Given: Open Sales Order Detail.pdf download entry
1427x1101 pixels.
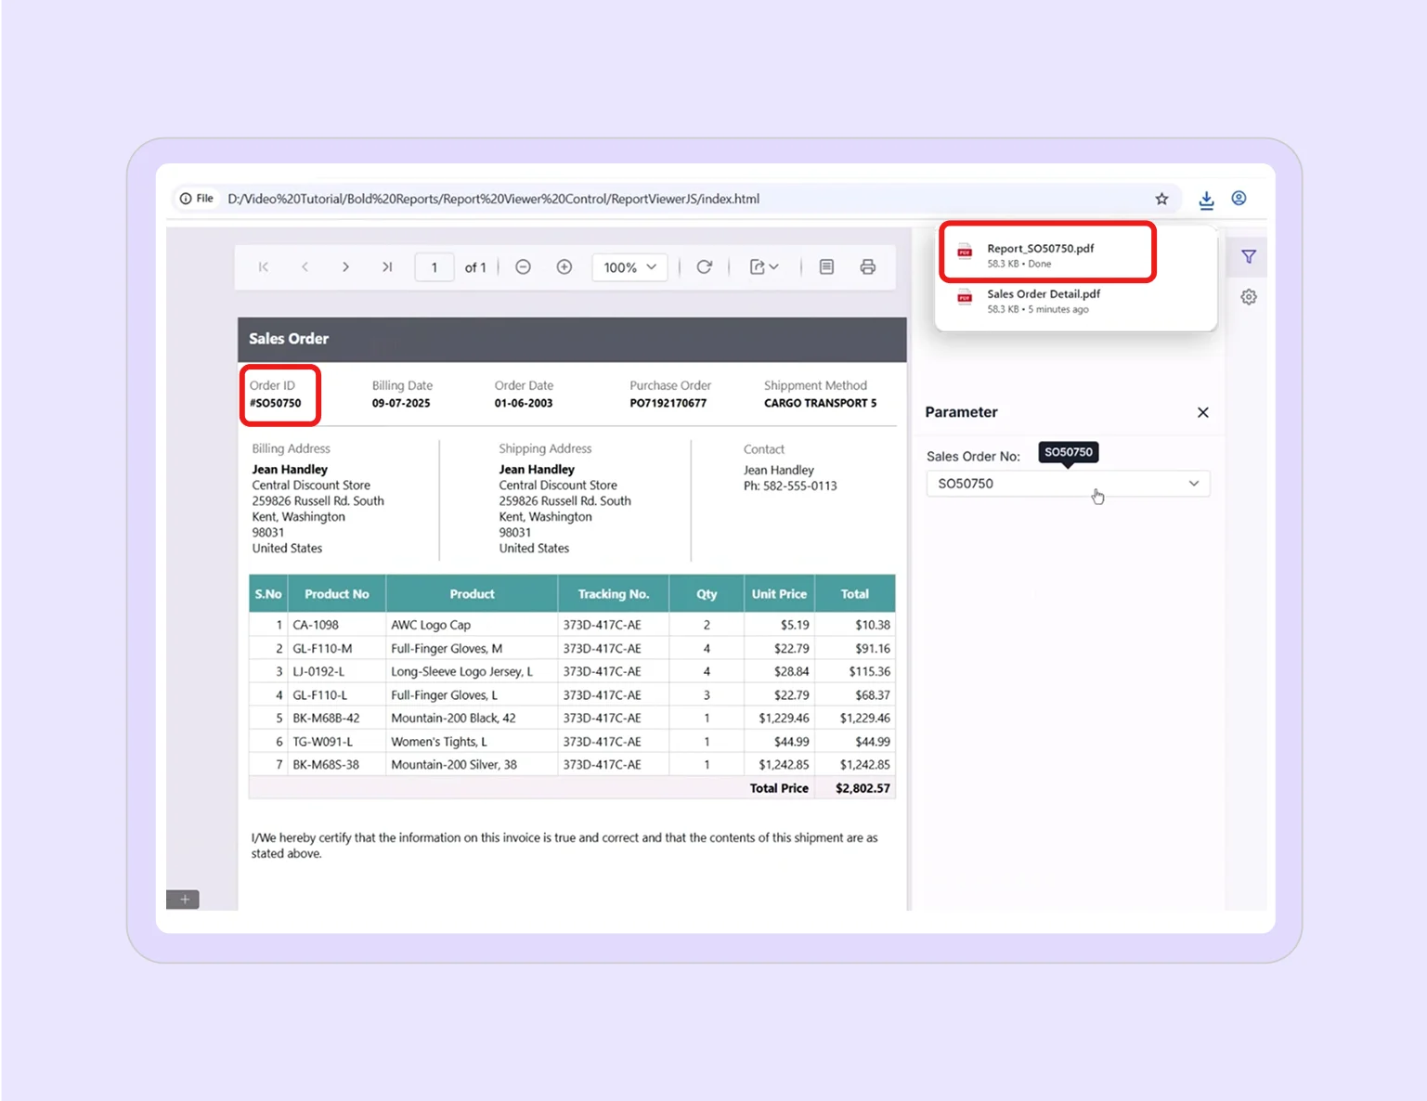Looking at the screenshot, I should (x=1043, y=300).
